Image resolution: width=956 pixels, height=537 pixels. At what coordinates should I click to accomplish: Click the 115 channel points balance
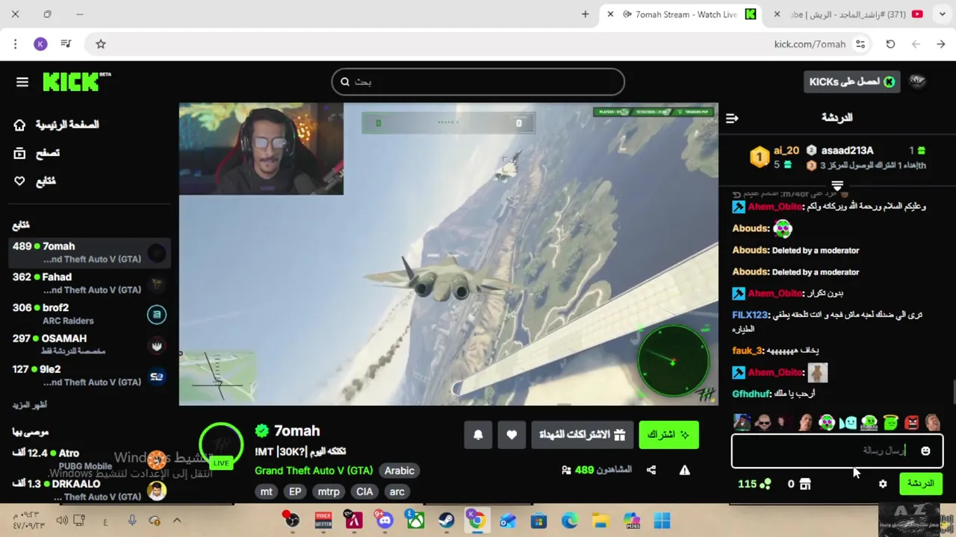pyautogui.click(x=754, y=484)
